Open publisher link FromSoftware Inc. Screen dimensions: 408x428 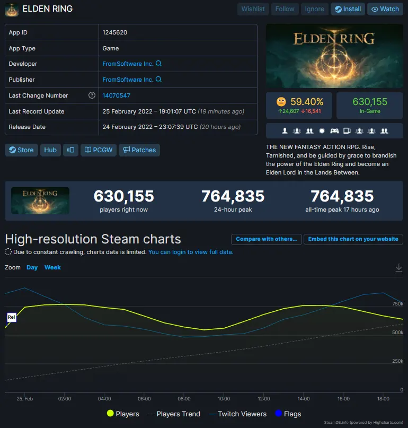tap(128, 80)
